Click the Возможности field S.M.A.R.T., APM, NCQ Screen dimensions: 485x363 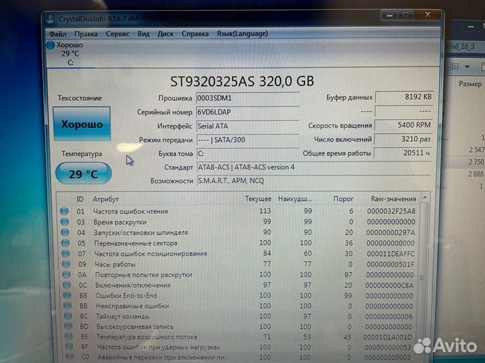pyautogui.click(x=314, y=181)
